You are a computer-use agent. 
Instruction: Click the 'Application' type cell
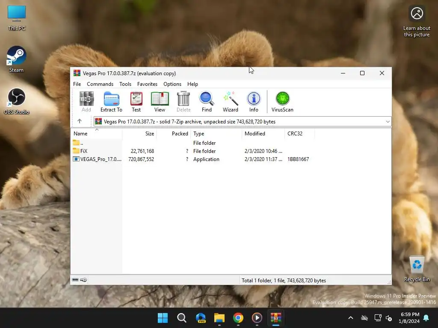[206, 159]
